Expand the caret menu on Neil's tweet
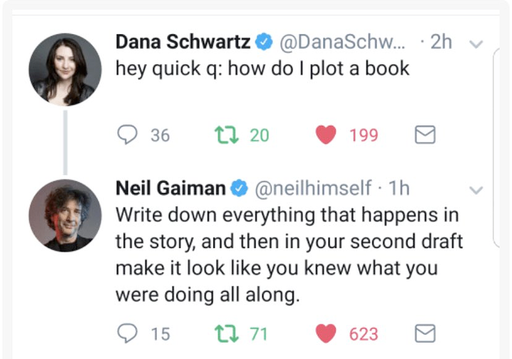This screenshot has height=359, width=512. pos(477,190)
